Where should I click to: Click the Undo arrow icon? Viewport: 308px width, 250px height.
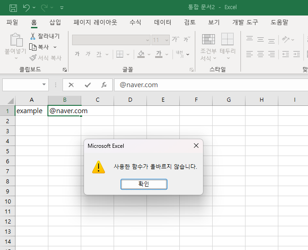tap(26, 8)
